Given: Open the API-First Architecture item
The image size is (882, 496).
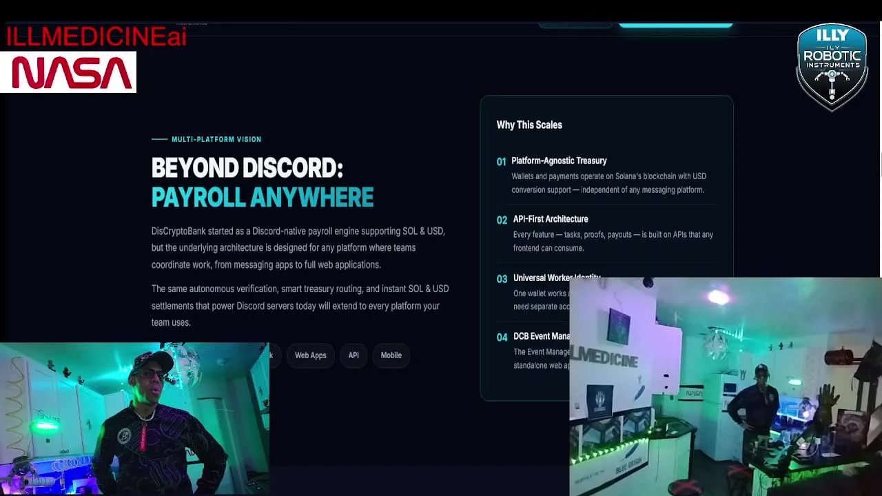Looking at the screenshot, I should point(551,219).
